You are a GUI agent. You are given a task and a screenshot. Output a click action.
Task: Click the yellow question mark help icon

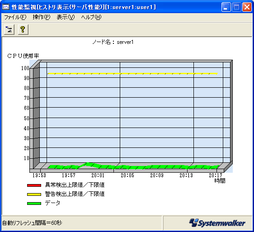coord(23,29)
